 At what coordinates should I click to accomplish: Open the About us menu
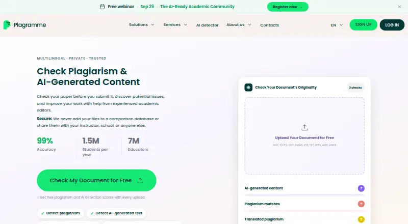tap(239, 24)
